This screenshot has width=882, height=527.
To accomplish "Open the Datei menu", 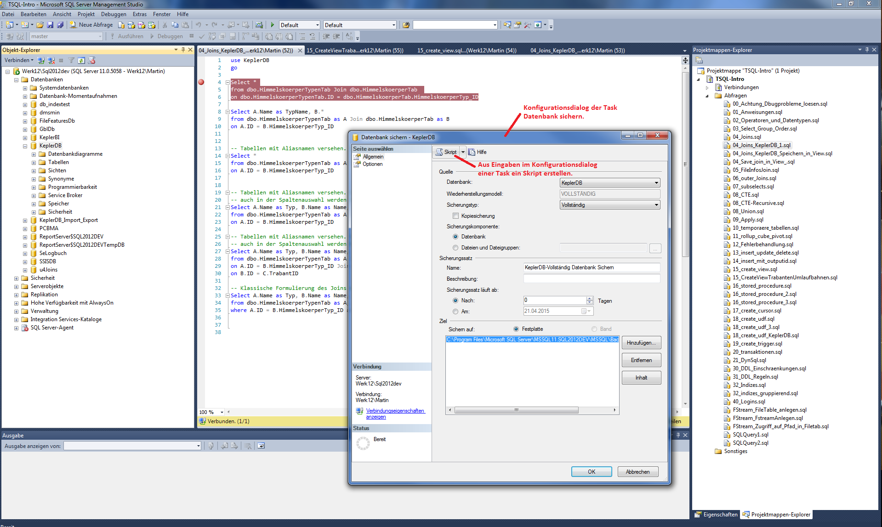I will click(x=8, y=14).
